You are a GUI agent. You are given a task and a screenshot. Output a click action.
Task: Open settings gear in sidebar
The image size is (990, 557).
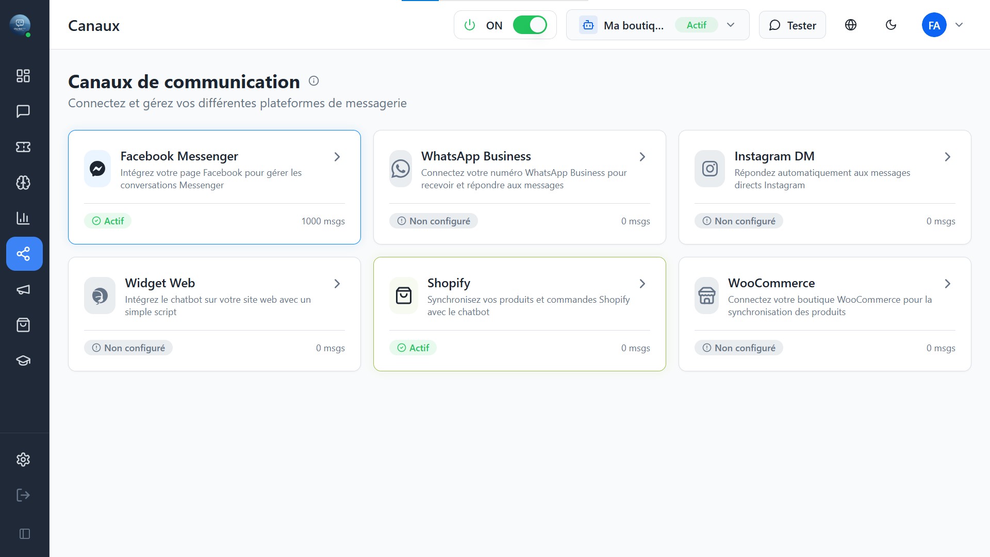pos(23,460)
